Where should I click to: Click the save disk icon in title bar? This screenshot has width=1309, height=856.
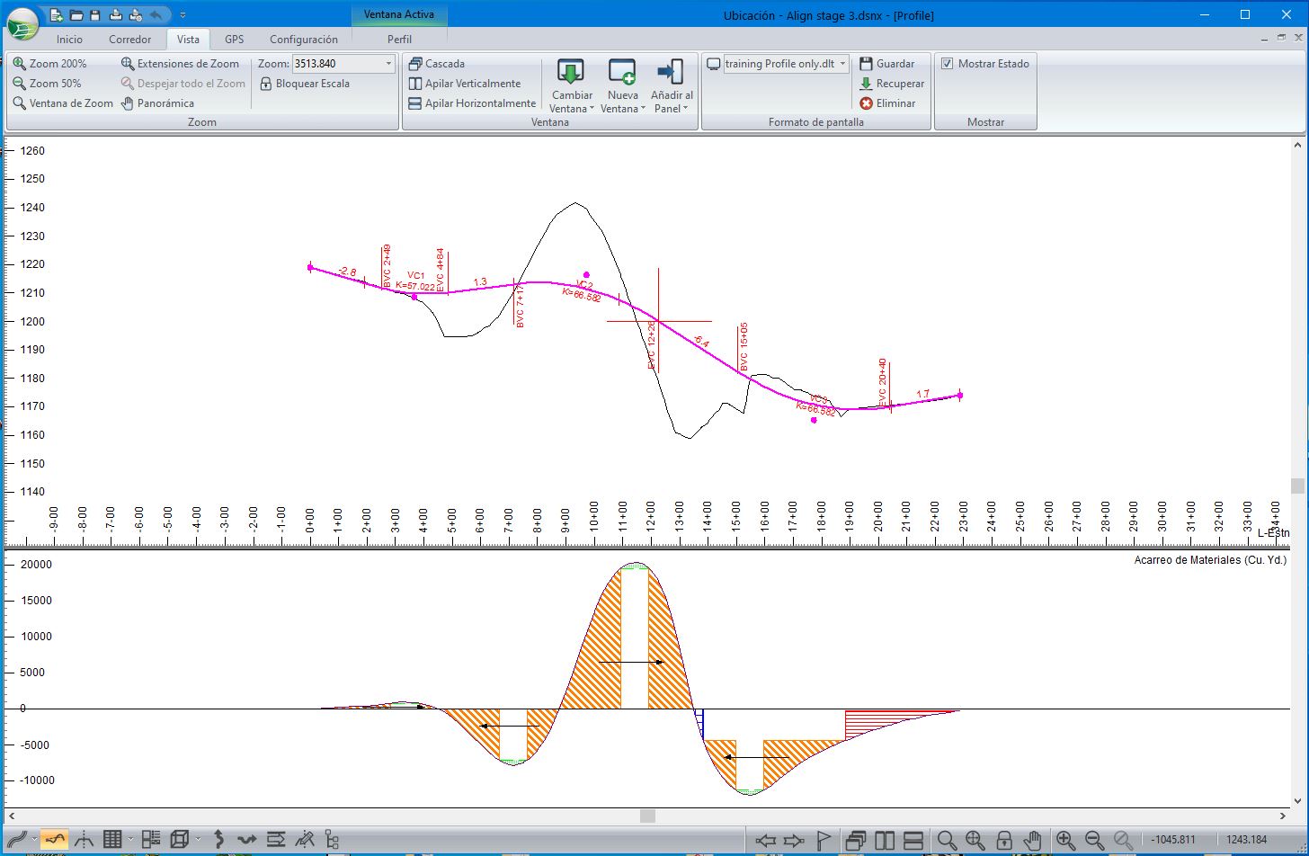coord(95,15)
